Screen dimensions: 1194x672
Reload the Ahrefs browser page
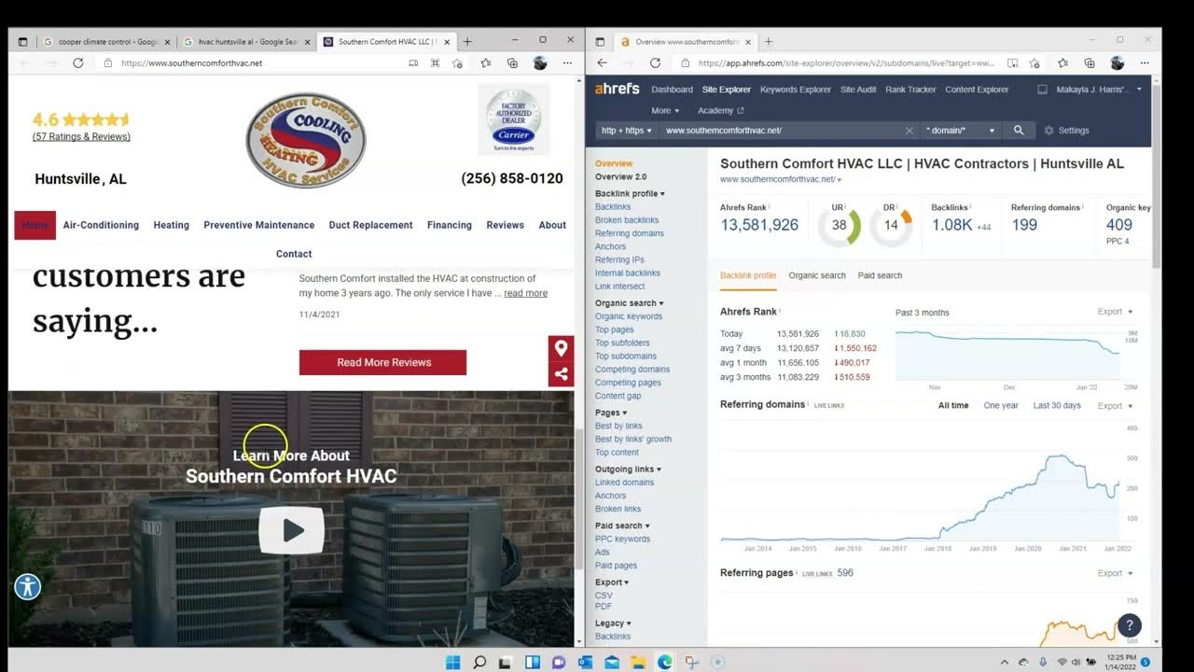(655, 63)
